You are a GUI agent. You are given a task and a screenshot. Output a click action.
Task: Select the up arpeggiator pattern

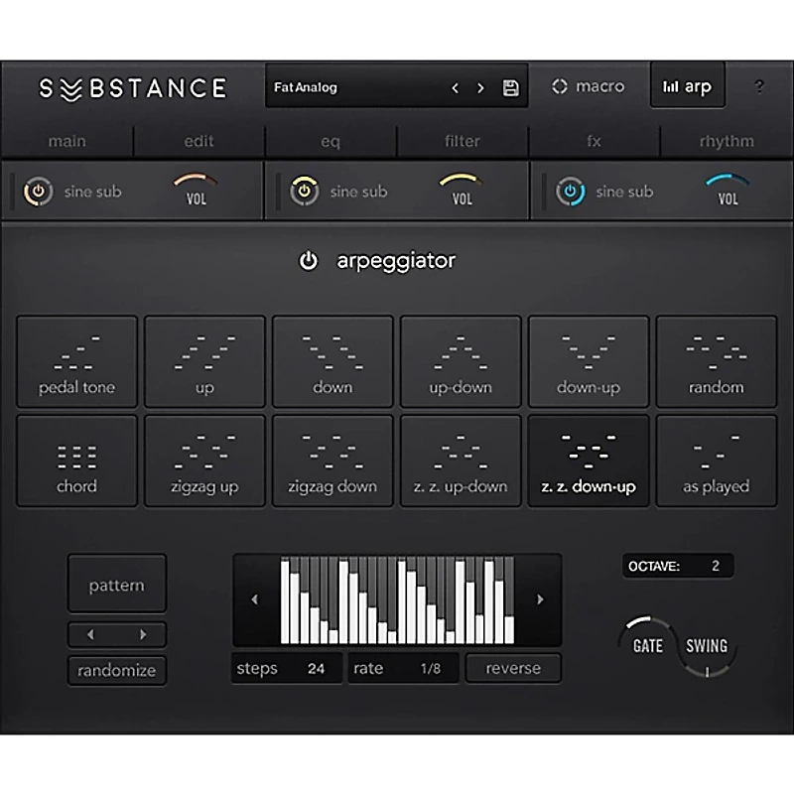[203, 361]
